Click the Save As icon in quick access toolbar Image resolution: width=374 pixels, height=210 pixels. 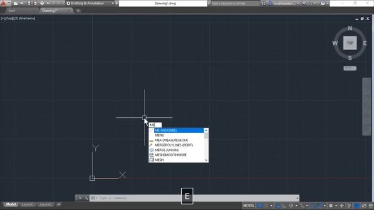(35, 3)
